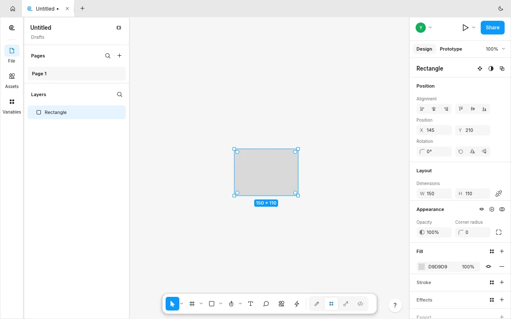Toggle individual corner radius icon
Screen dimensions: 511x319
(499, 232)
